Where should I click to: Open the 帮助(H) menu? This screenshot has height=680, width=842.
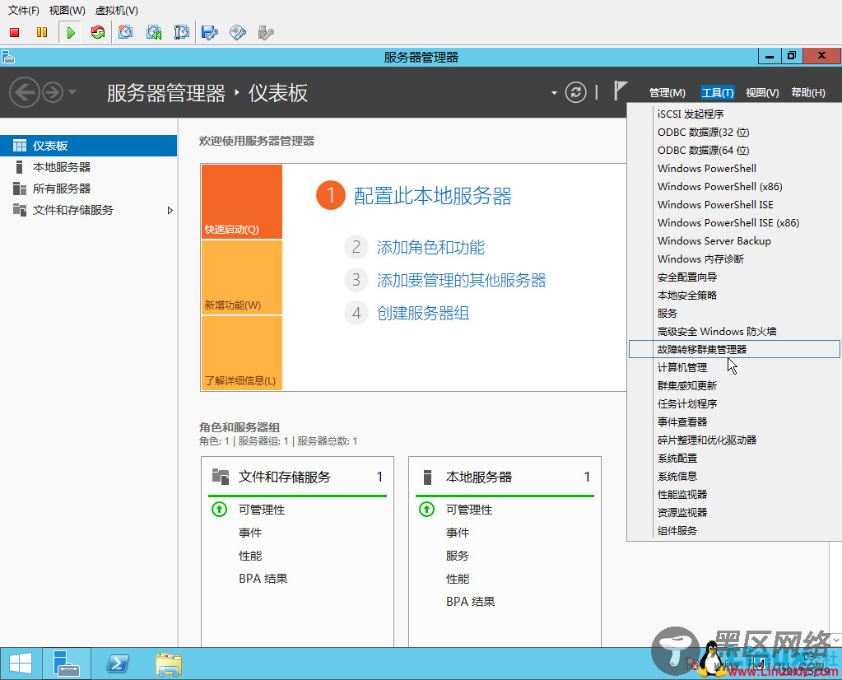coord(808,92)
